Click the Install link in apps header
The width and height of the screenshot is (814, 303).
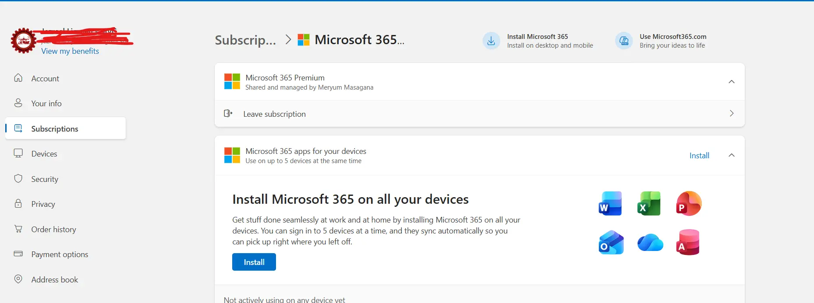point(699,156)
